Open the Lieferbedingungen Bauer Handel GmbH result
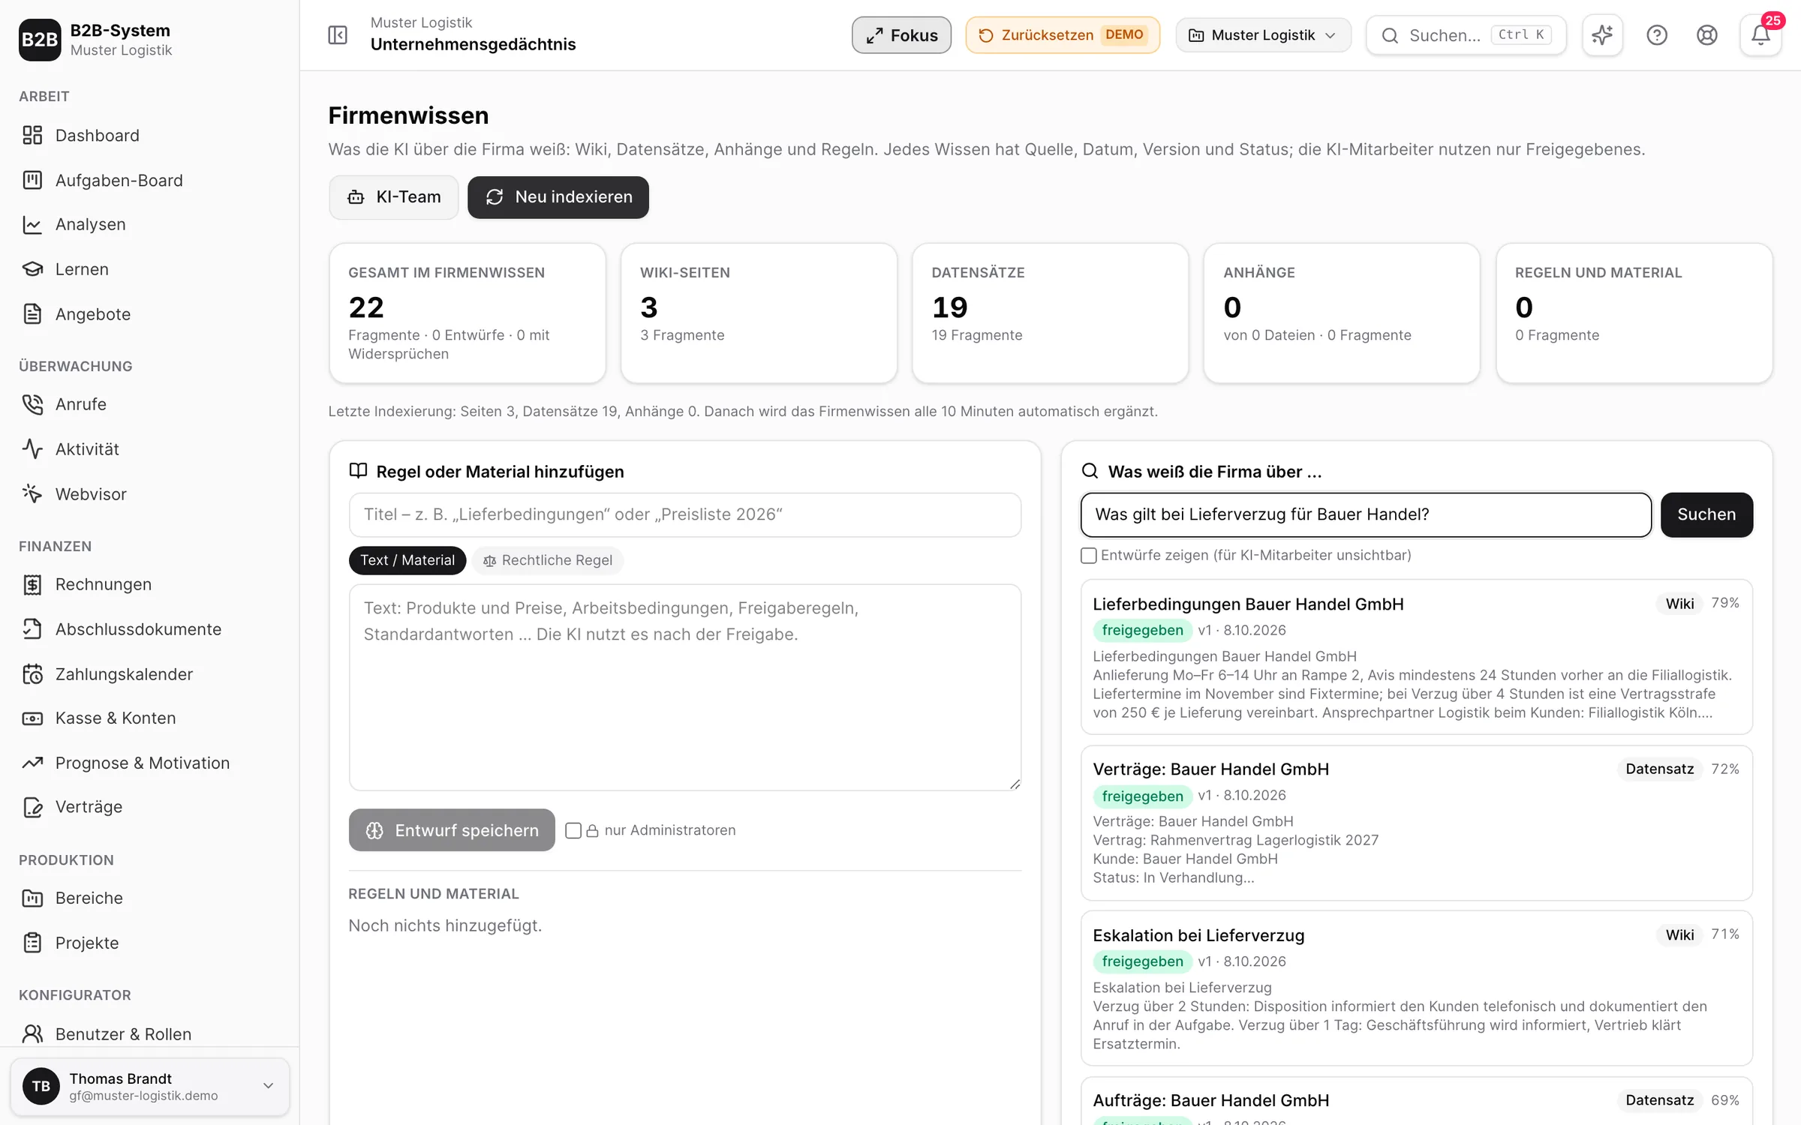Image resolution: width=1801 pixels, height=1125 pixels. click(x=1417, y=657)
